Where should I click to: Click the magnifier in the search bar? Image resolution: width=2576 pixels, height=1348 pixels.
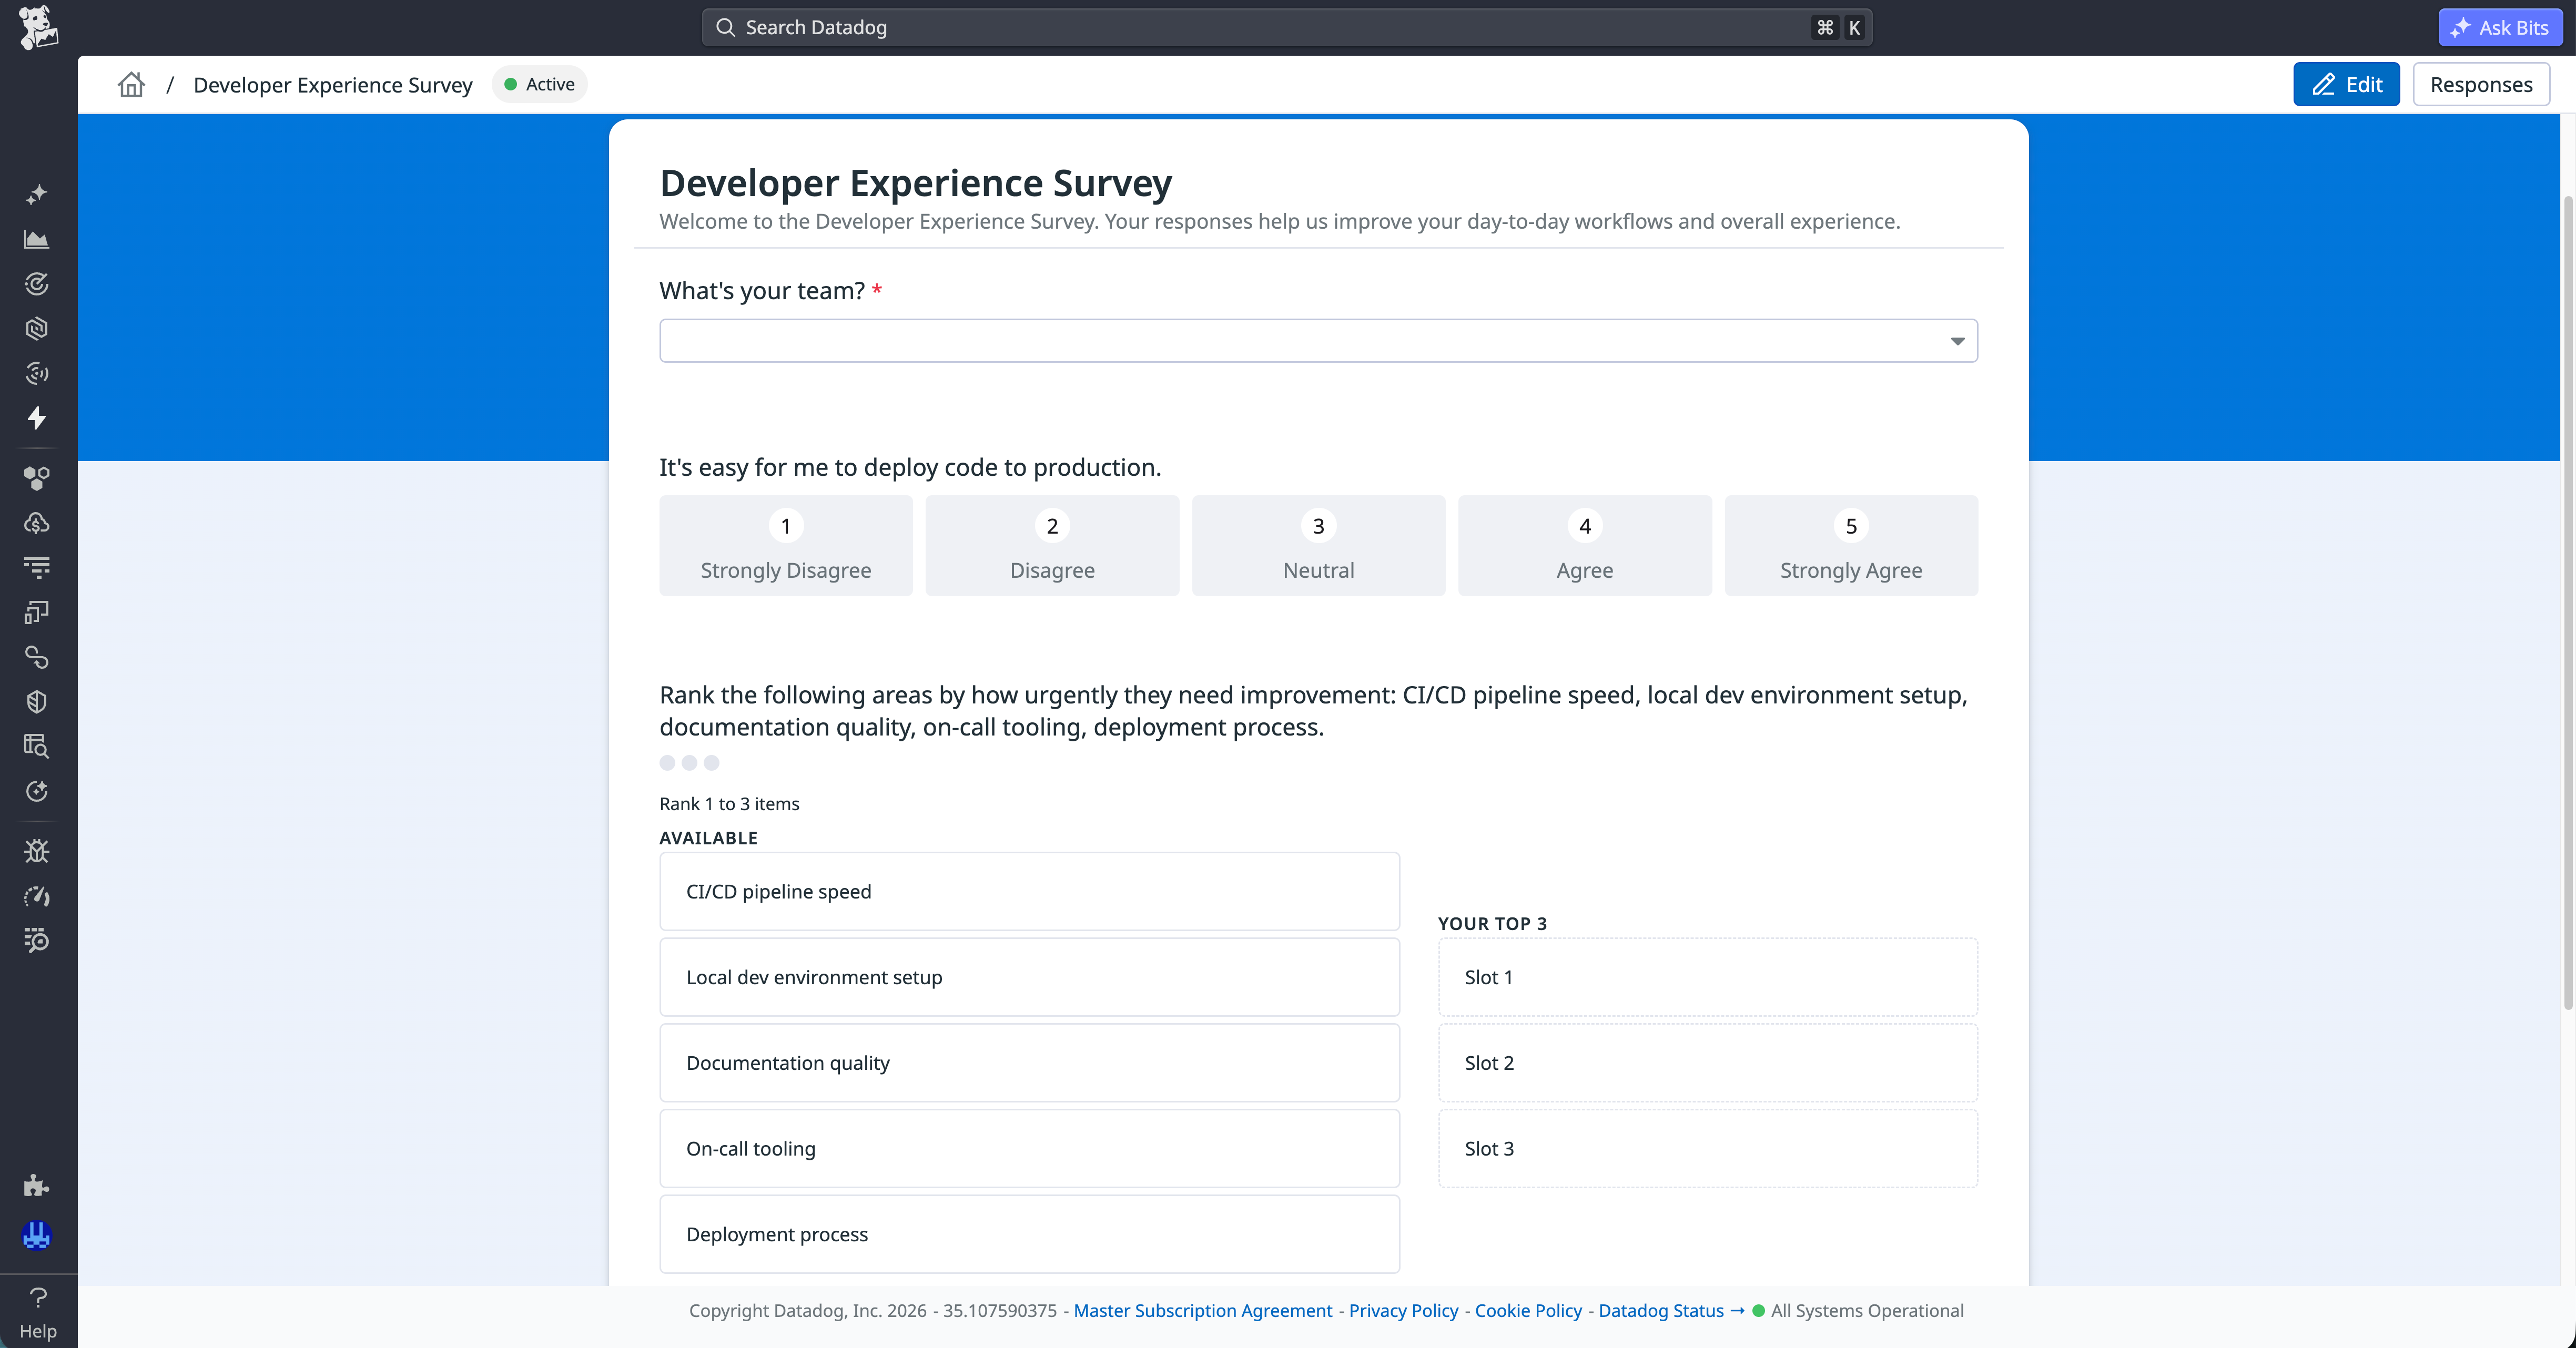(726, 27)
